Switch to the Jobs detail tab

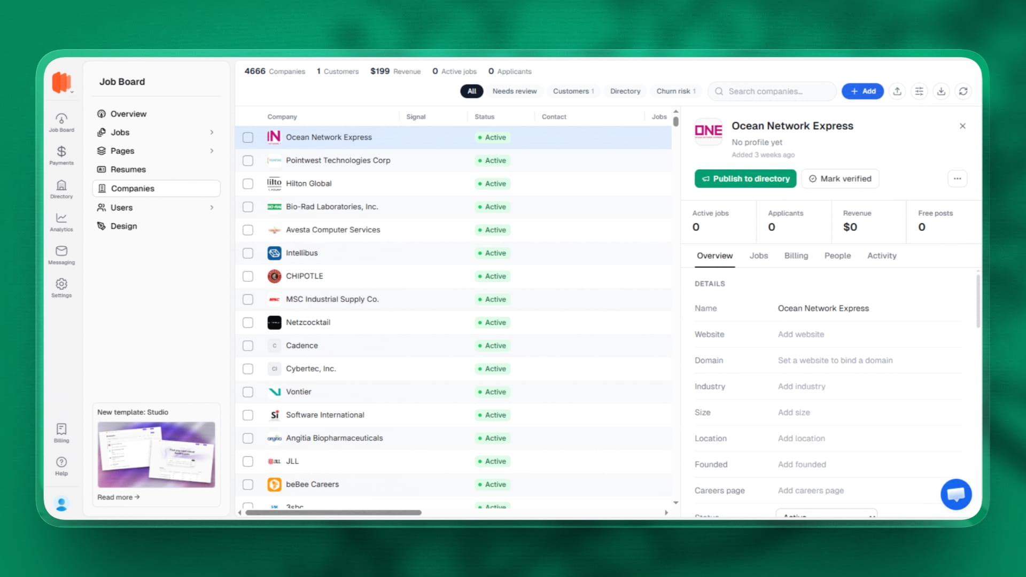758,256
